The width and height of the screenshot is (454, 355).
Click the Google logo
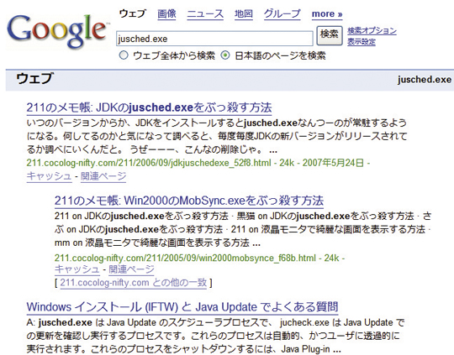57,31
